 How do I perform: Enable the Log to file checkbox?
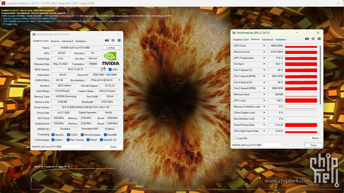(235, 138)
